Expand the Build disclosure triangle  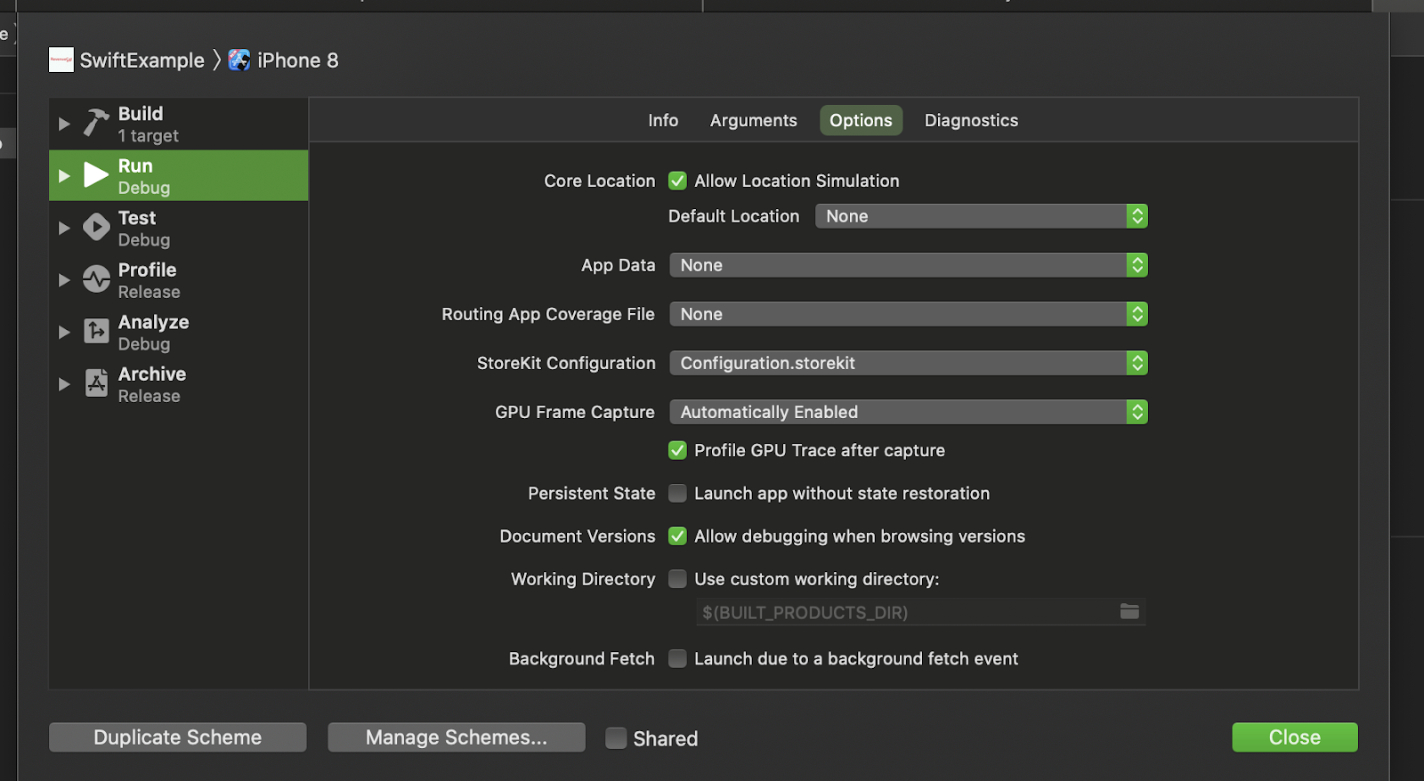pos(64,124)
